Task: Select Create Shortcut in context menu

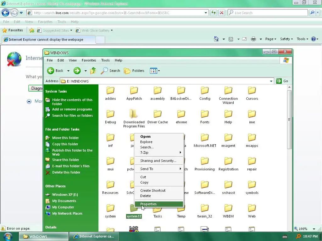Action: coord(159,190)
